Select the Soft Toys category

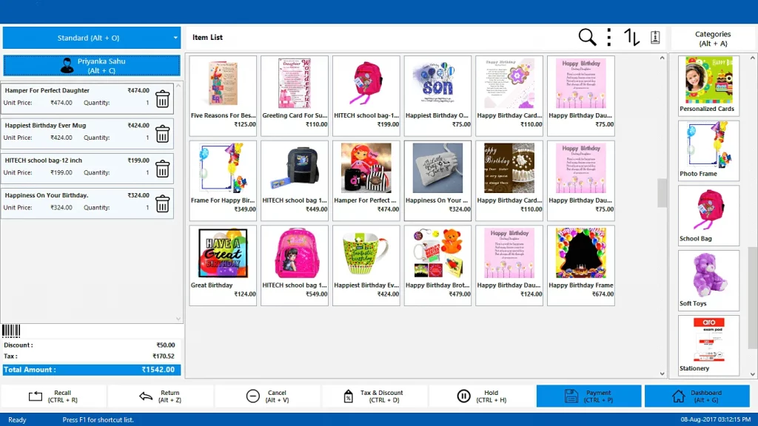[708, 280]
